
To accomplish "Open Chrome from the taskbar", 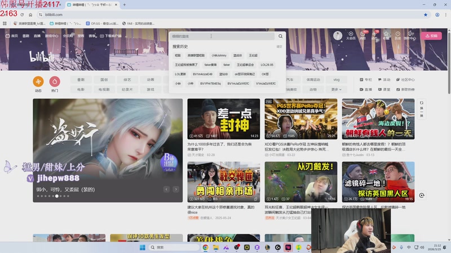I will [205, 247].
